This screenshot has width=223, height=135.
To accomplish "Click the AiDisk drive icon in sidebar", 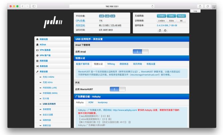I will click(37, 45).
